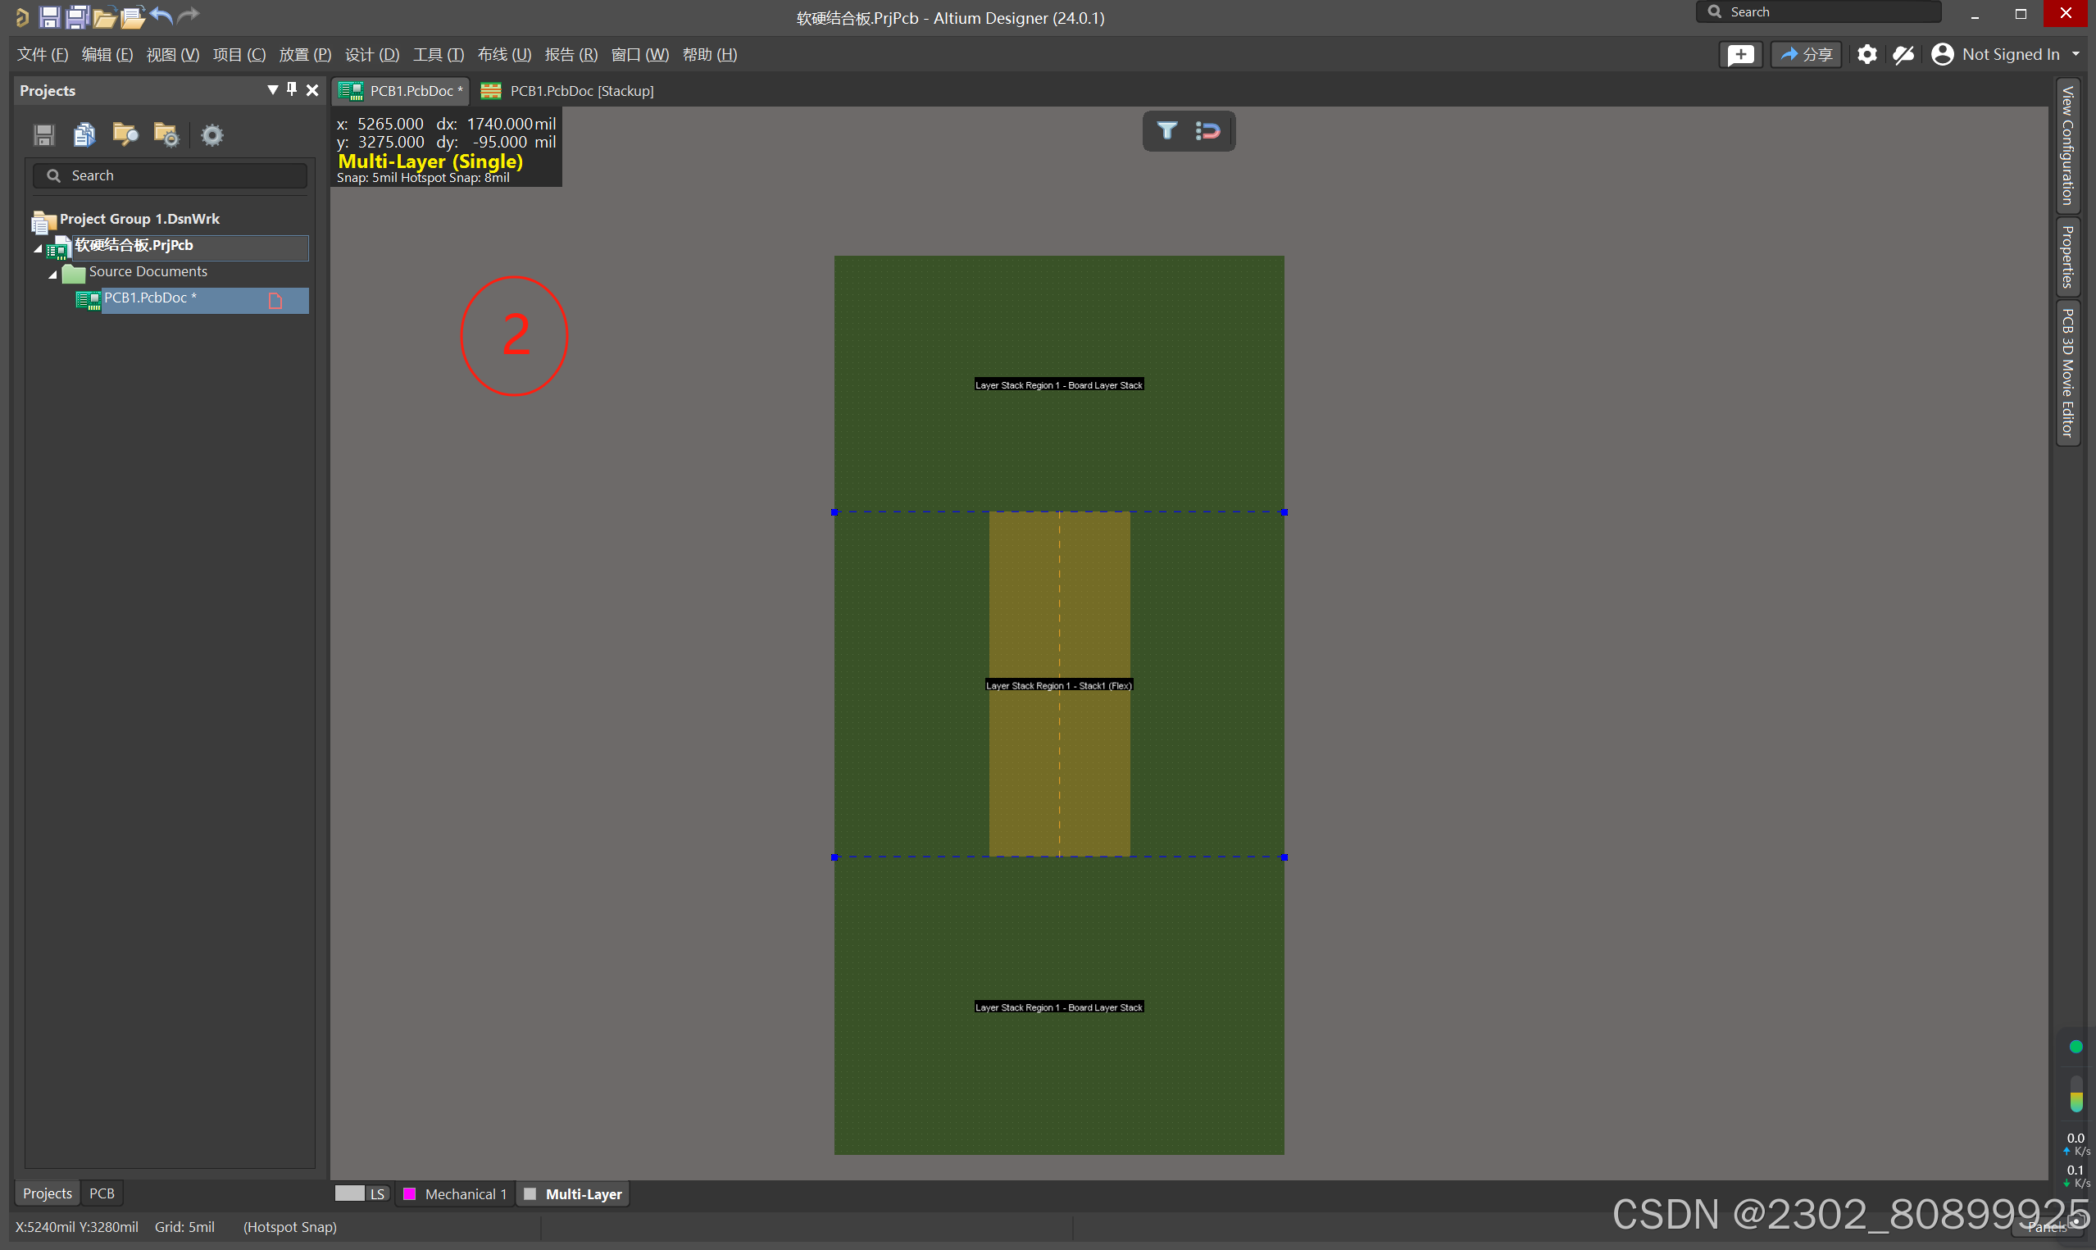Open the selection filter funnel icon
2096x1250 pixels.
point(1166,130)
